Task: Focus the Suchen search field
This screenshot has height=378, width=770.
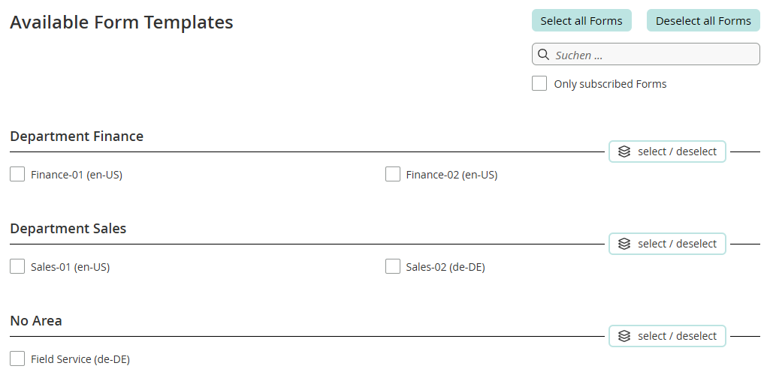Action: 654,55
